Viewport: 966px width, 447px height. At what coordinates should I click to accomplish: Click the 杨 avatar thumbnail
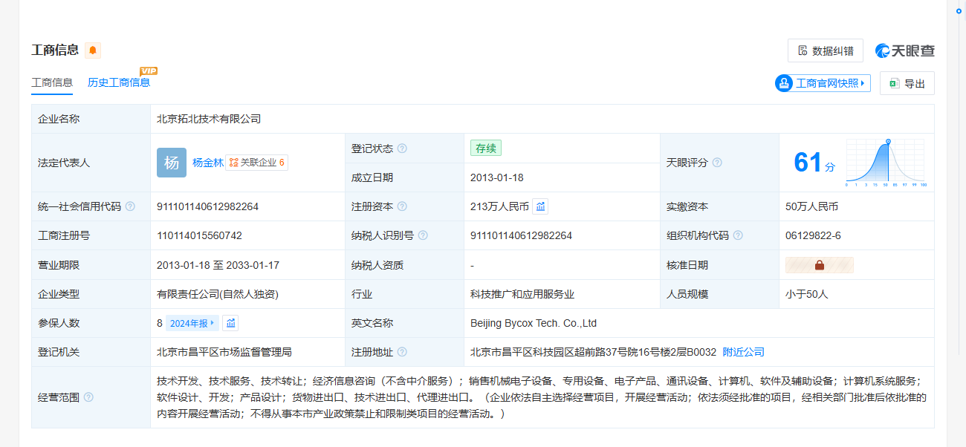(x=172, y=163)
